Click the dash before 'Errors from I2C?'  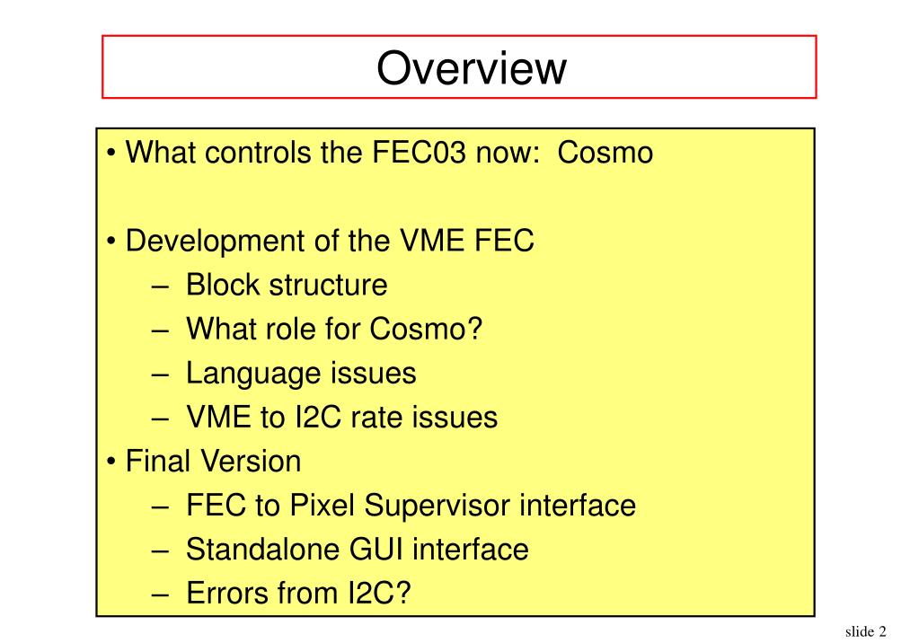[x=160, y=595]
